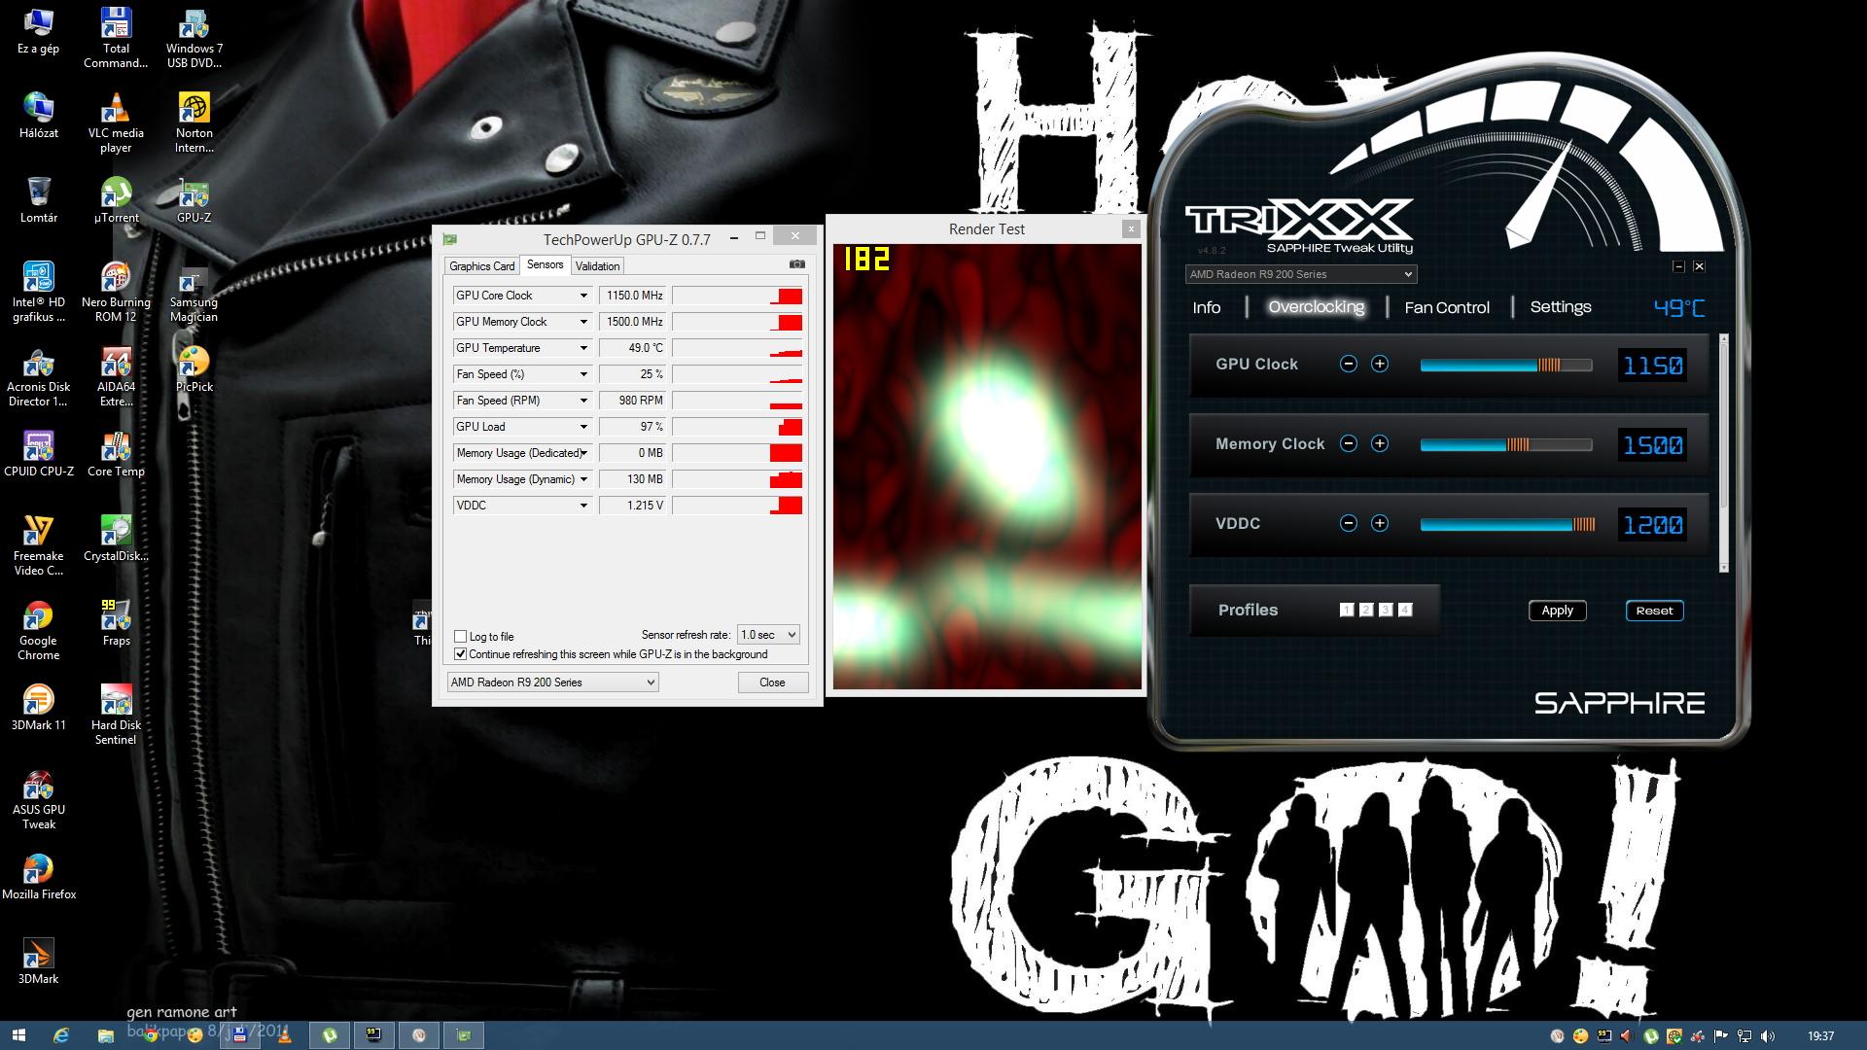Image resolution: width=1867 pixels, height=1050 pixels.
Task: Open Acronis Disk Director desktop icon
Action: (x=39, y=377)
